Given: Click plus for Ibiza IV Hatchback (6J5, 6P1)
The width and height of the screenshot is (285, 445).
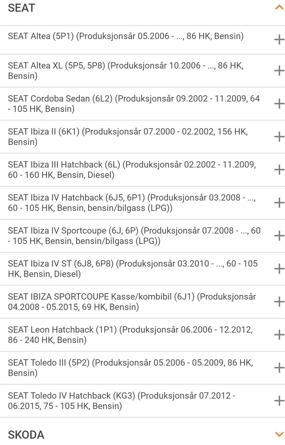Looking at the screenshot, I should click(279, 203).
